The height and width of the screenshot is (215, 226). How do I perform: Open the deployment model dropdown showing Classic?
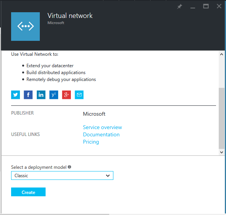click(62, 176)
